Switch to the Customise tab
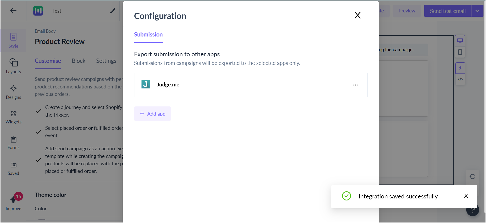486x223 pixels. (48, 61)
